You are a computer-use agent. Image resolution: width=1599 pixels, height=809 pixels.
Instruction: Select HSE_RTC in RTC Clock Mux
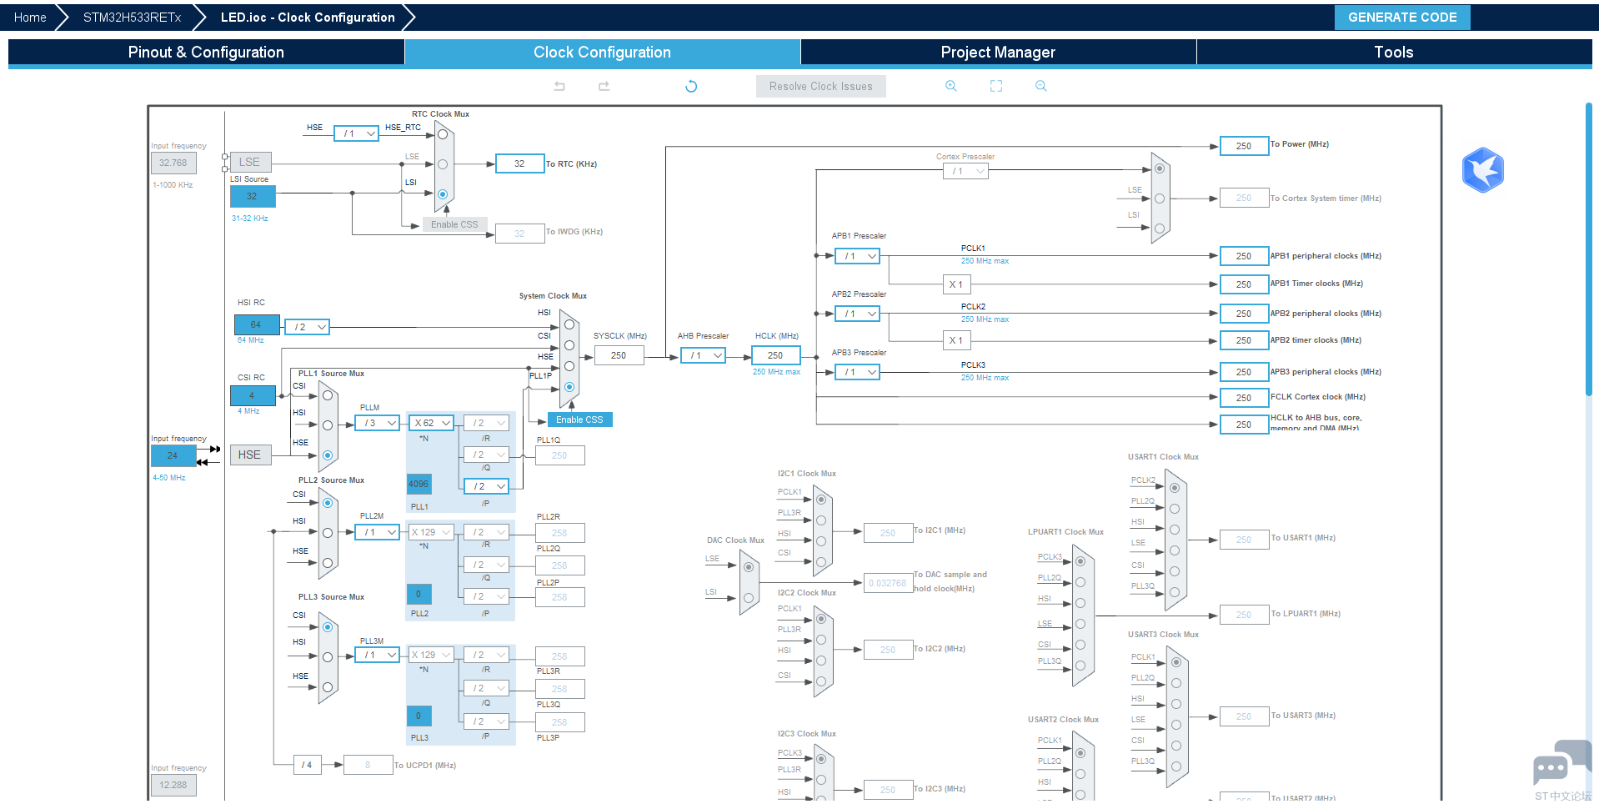click(443, 134)
